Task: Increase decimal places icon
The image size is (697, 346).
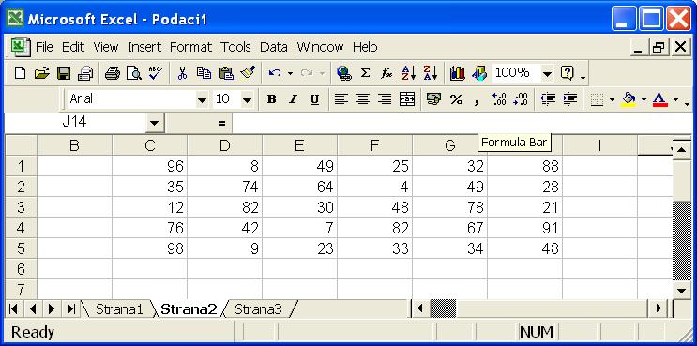Action: 499,99
